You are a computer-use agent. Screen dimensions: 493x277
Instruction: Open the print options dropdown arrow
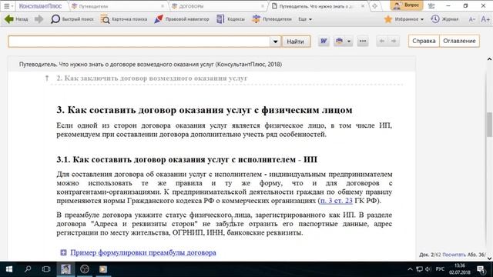(x=349, y=41)
